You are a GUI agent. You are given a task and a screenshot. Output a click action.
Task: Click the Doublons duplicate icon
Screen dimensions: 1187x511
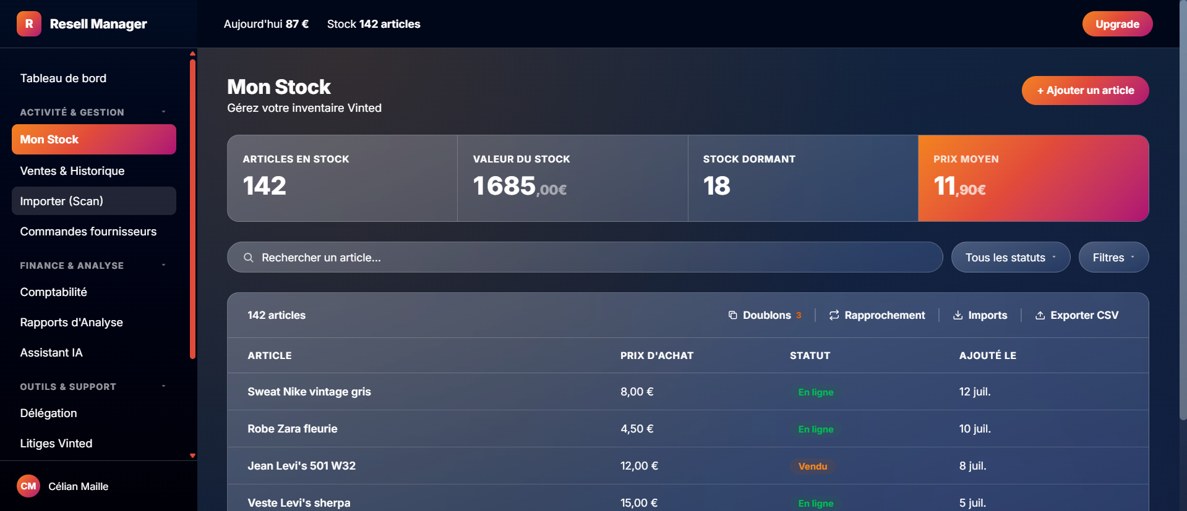tap(733, 315)
